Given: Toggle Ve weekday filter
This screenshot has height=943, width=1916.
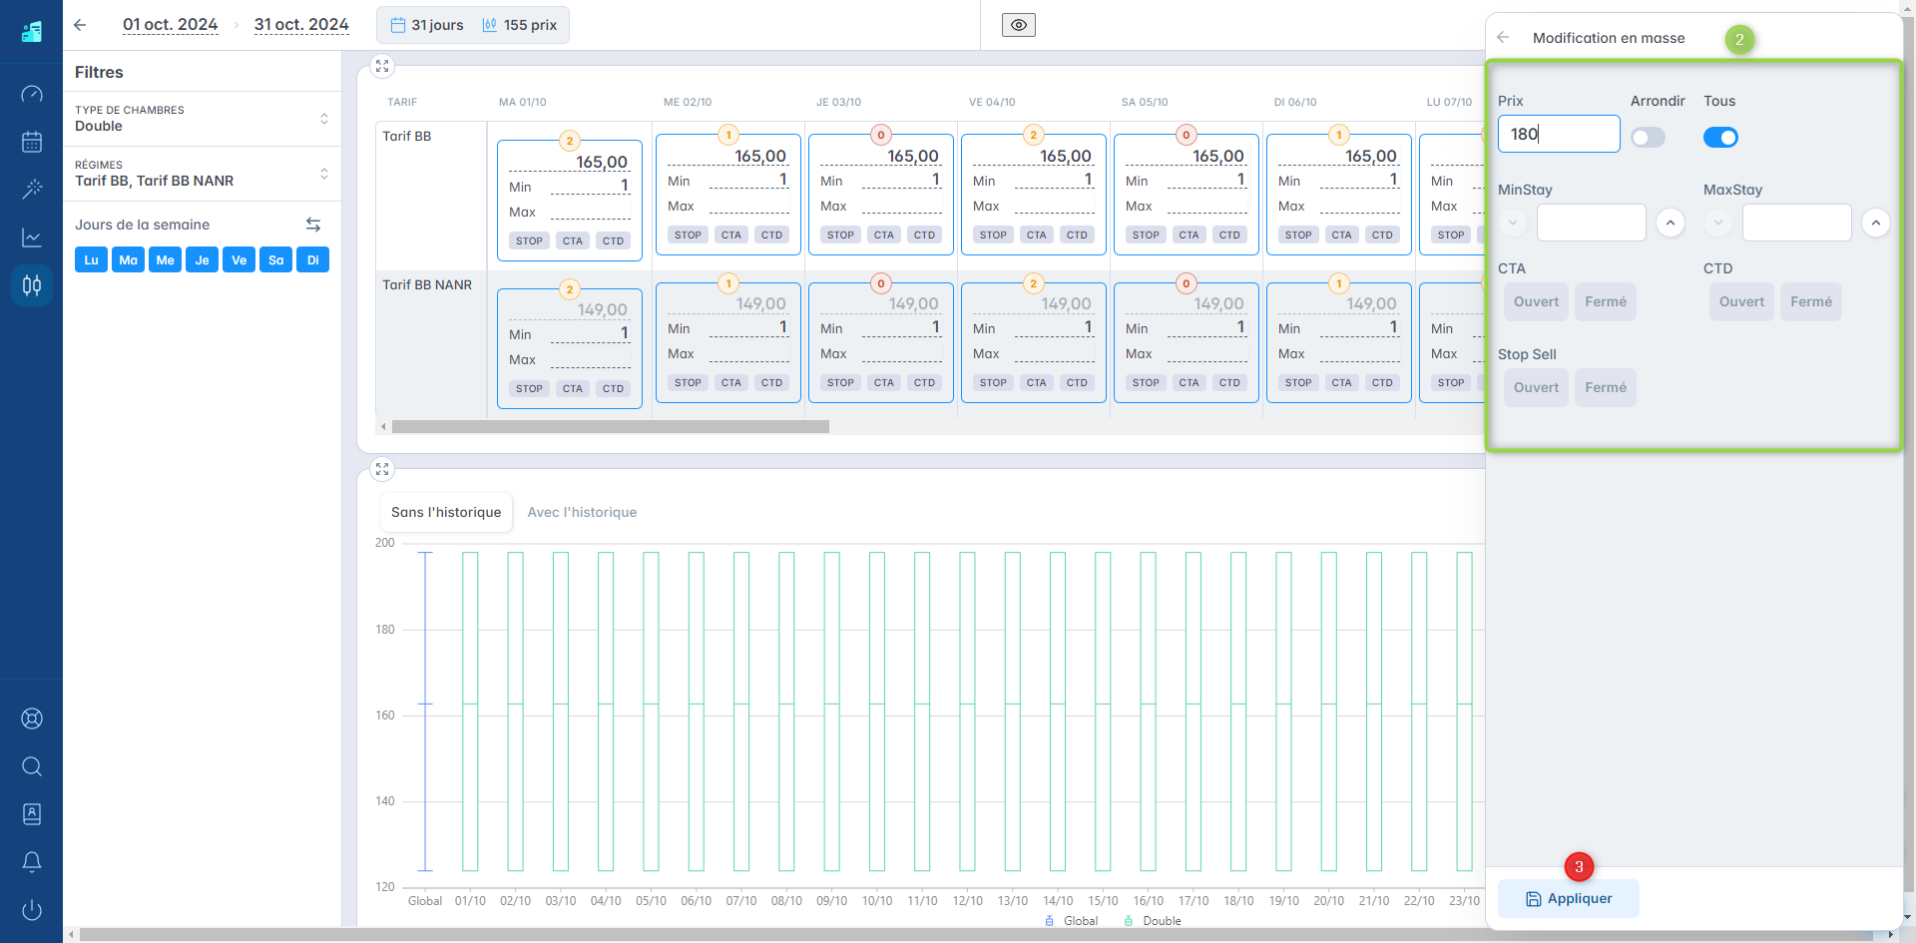Looking at the screenshot, I should [x=239, y=259].
